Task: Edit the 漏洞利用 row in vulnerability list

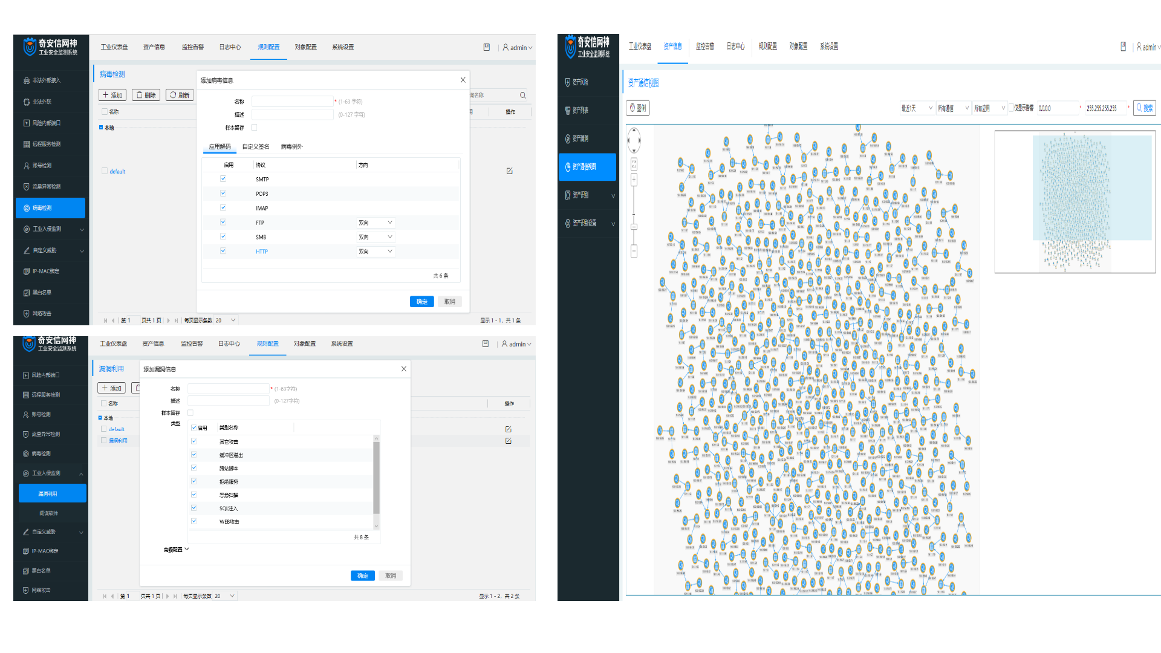Action: [508, 441]
